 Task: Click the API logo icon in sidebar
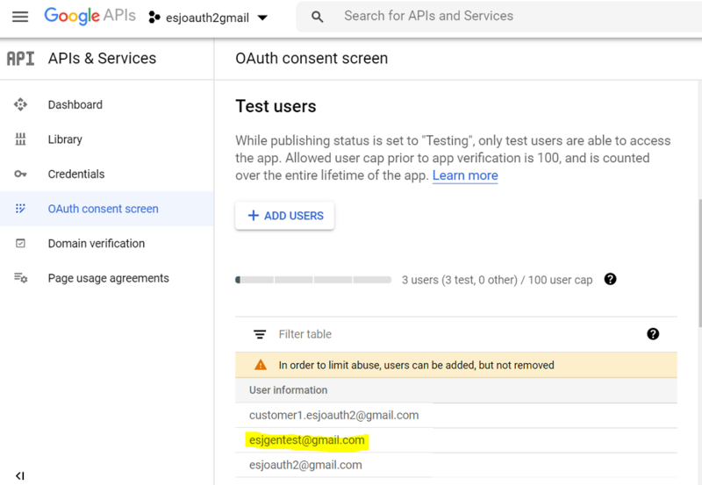(20, 59)
